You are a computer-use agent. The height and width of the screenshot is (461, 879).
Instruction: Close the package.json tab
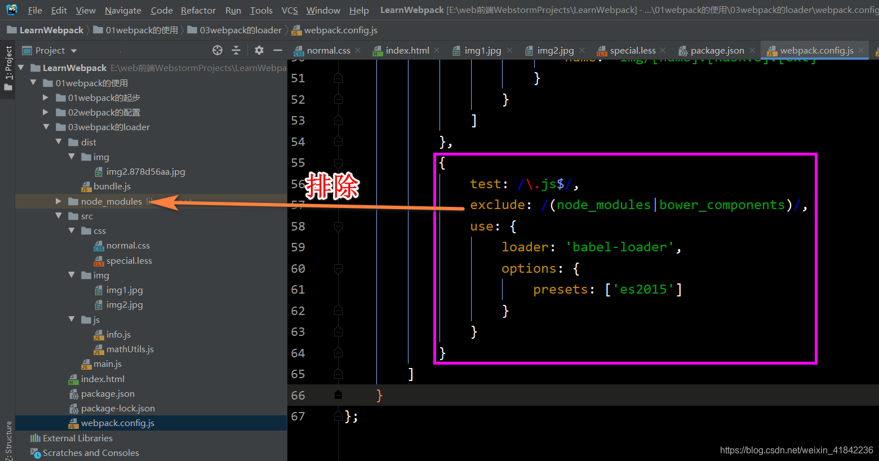[751, 51]
